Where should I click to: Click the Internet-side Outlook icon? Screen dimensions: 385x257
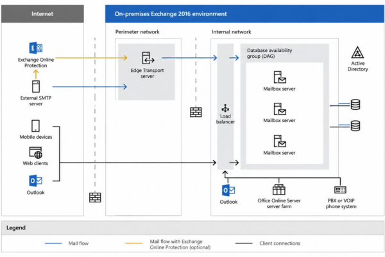pyautogui.click(x=35, y=181)
